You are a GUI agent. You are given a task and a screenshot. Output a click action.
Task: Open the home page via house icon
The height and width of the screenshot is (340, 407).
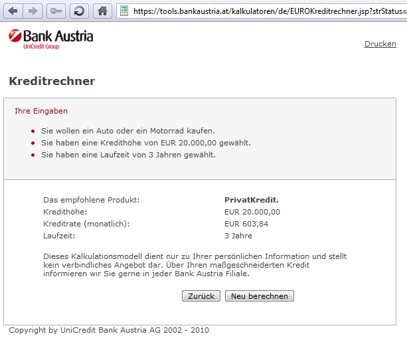coord(102,11)
